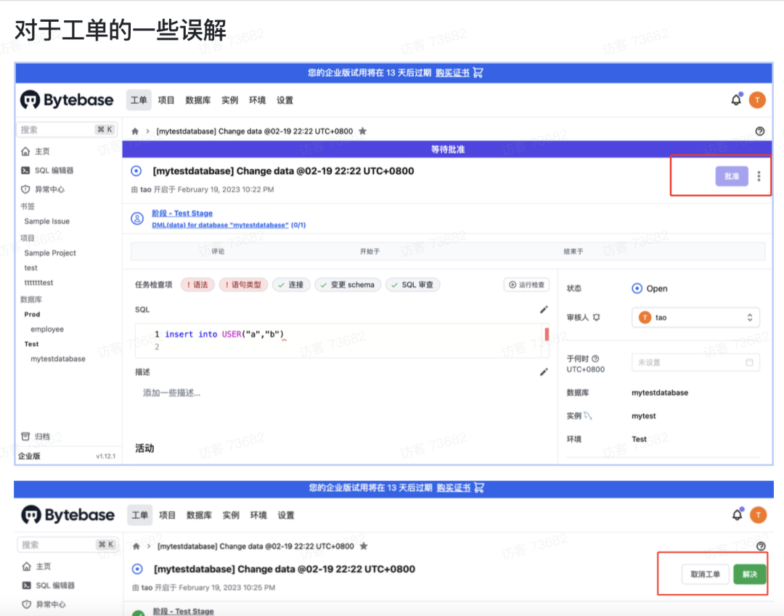Click the calendar icon in the 未设置 date field
Screen dimensions: 784x616
[x=749, y=362]
